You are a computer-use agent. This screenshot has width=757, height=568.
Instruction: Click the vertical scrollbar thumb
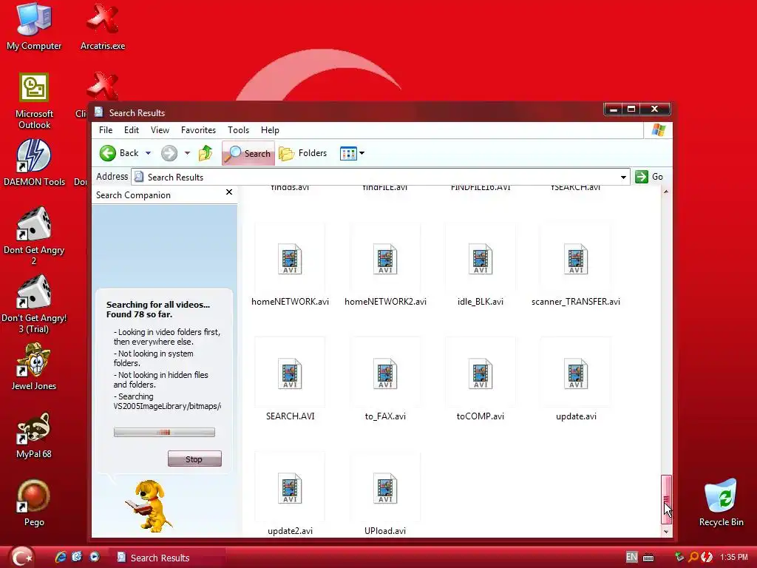click(666, 499)
